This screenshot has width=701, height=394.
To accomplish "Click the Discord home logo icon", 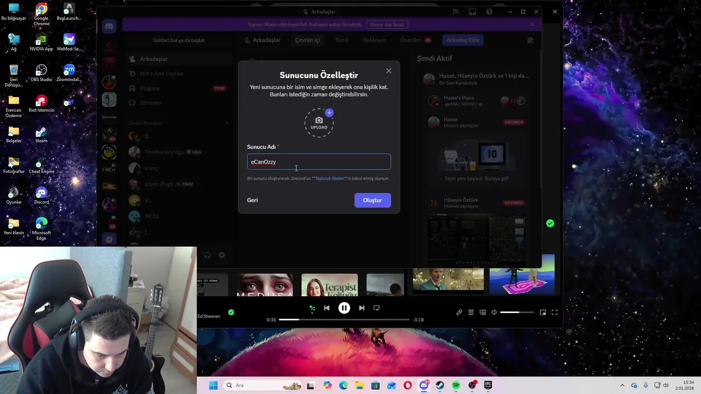I will 109,26.
